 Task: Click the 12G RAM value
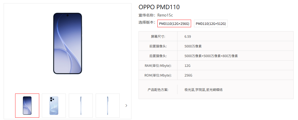(187, 66)
